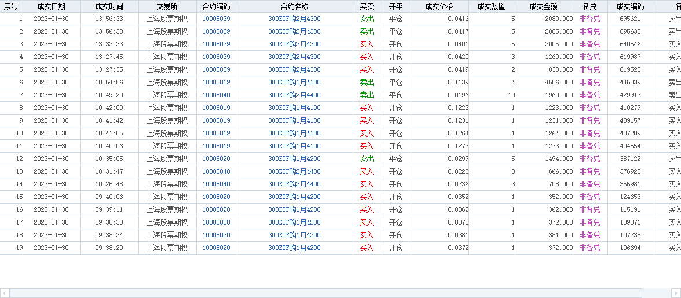Click the horizontal scrollbar left arrow

(5, 293)
